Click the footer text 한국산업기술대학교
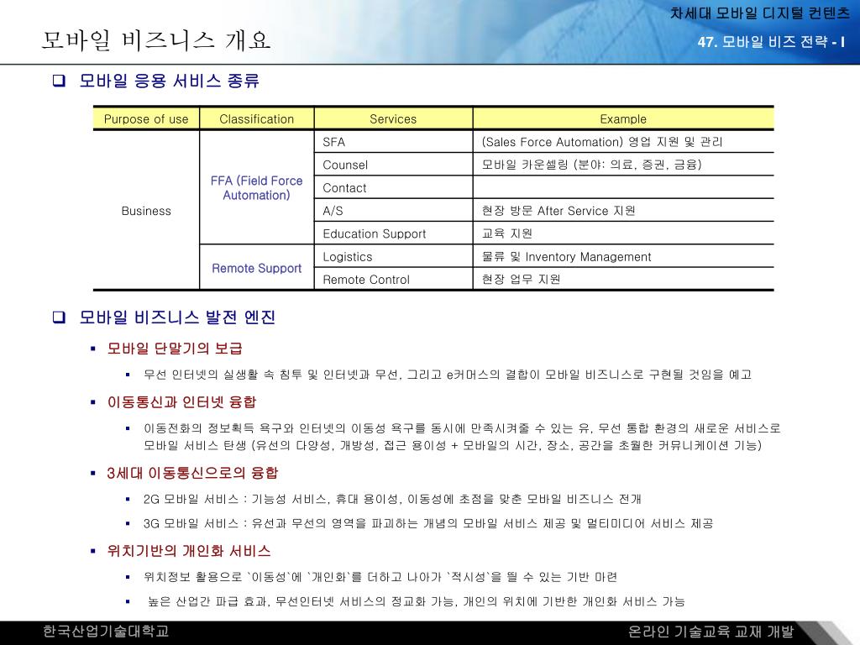The width and height of the screenshot is (860, 645). tap(106, 632)
